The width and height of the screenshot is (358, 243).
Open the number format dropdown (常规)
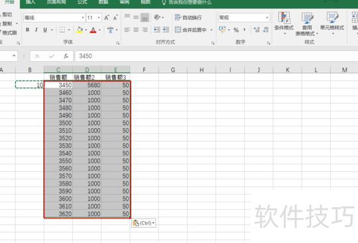pos(267,18)
